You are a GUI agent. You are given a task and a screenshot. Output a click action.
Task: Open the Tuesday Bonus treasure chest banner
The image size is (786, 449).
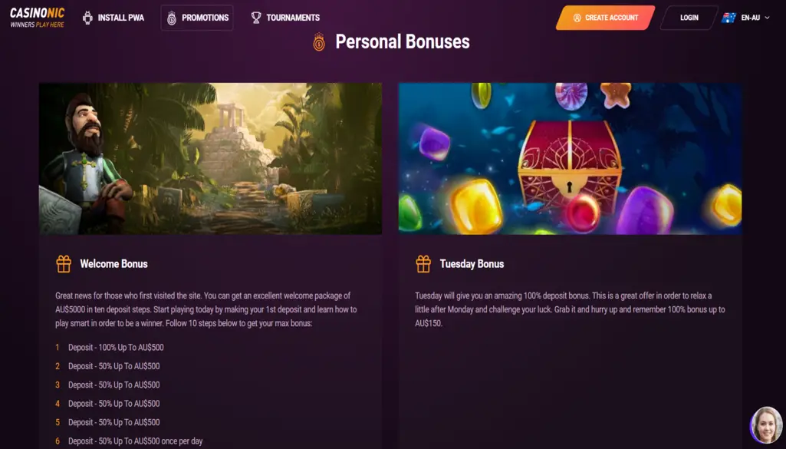[570, 158]
